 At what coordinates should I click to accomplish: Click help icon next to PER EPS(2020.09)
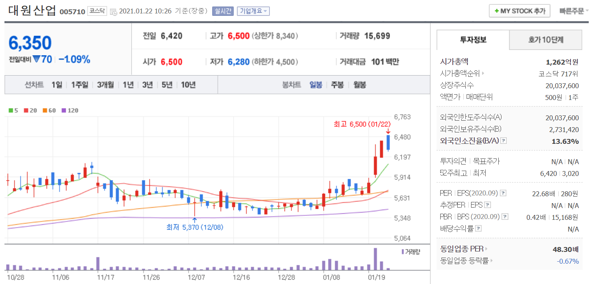pos(503,193)
